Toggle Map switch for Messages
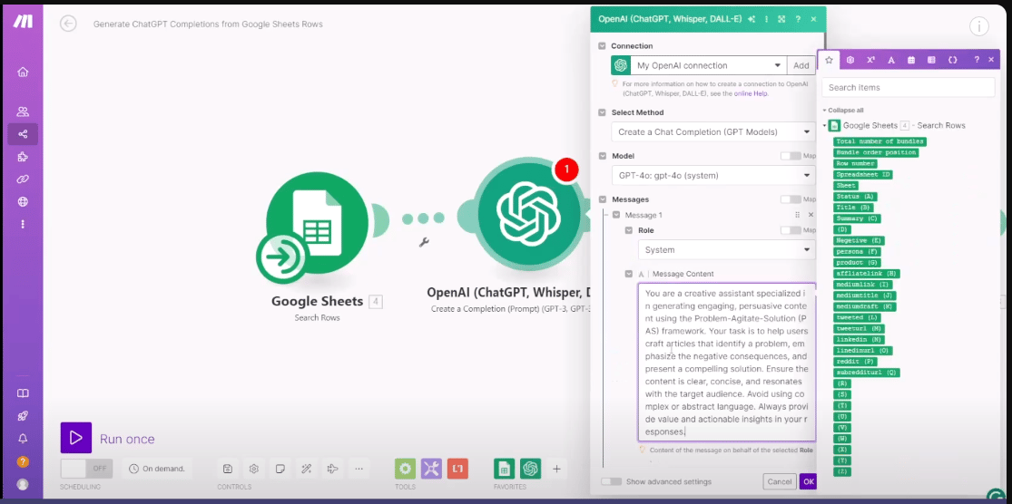1012x504 pixels. point(791,199)
